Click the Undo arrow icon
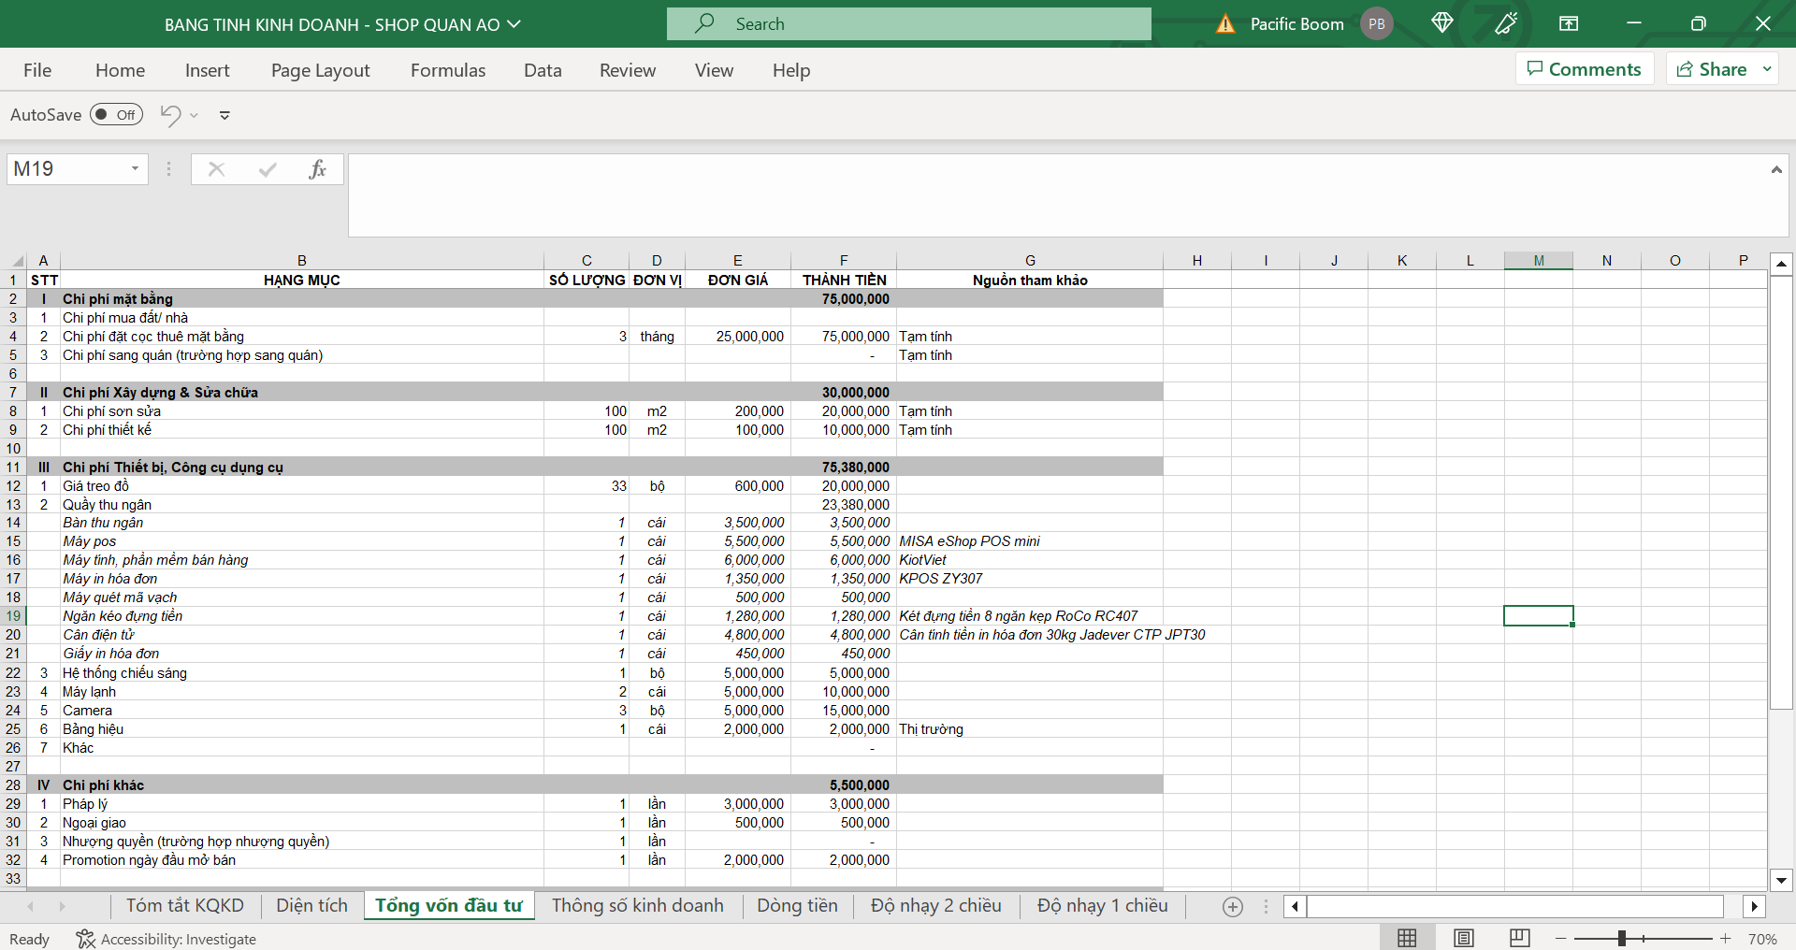1796x950 pixels. coord(170,115)
